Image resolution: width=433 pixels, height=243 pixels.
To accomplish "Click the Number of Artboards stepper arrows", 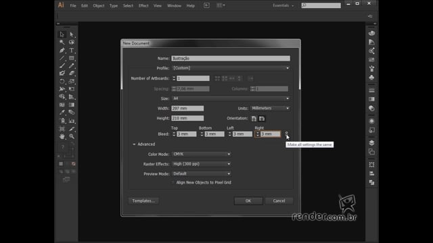I will tap(174, 78).
